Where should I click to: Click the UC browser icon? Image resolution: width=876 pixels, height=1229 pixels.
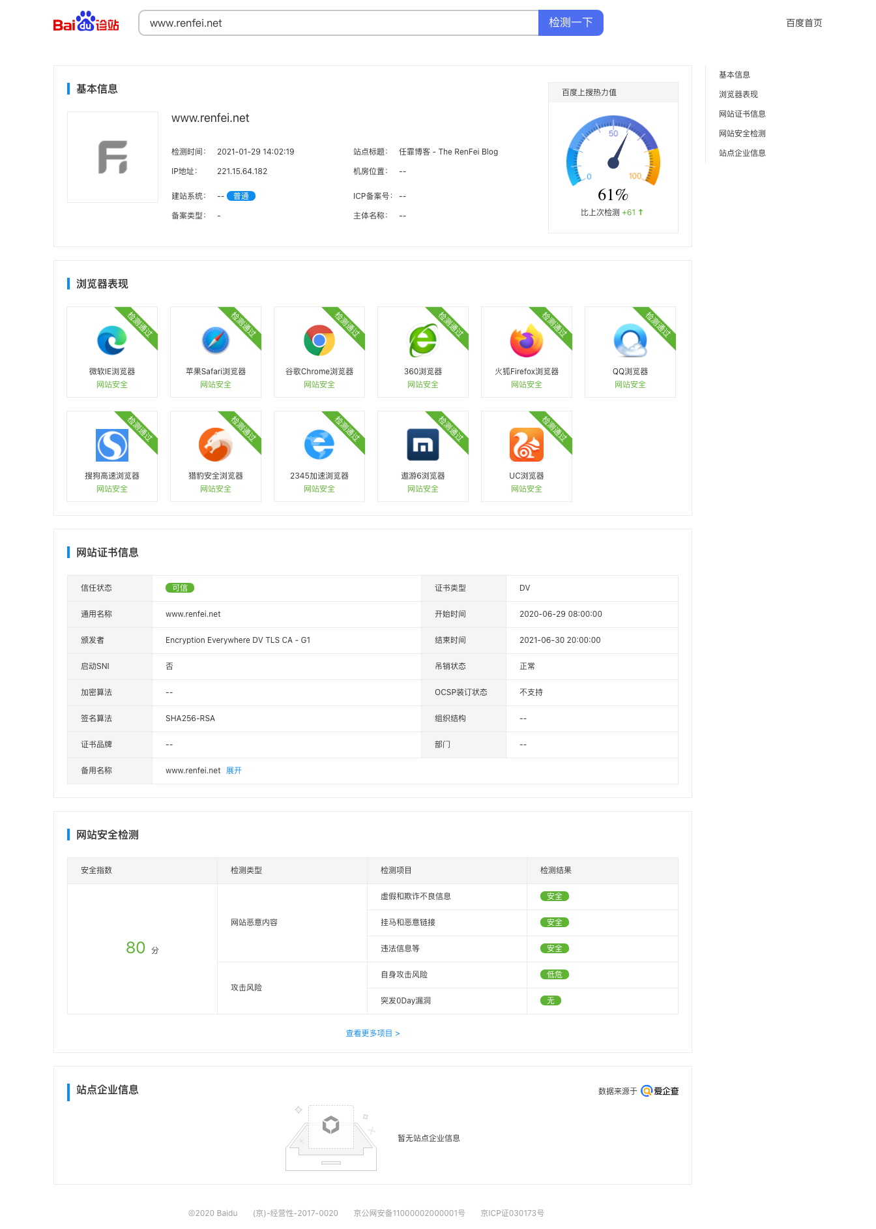pos(527,445)
